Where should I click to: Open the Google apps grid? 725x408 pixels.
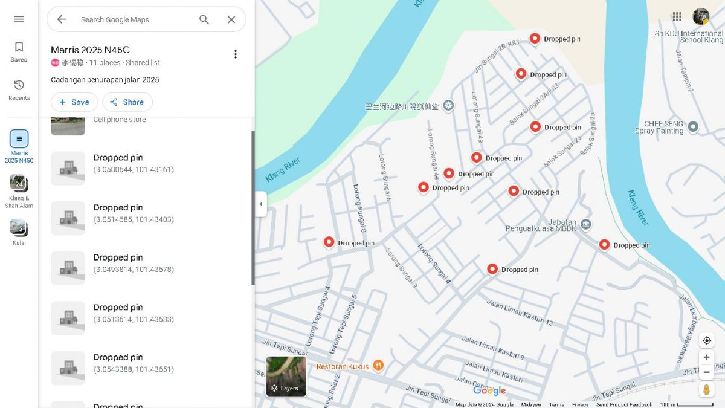click(x=677, y=16)
